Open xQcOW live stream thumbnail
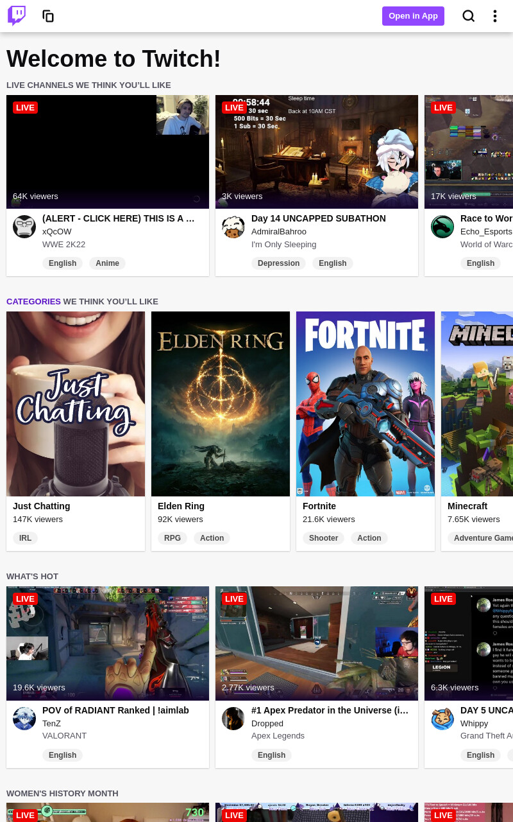Screen dimensions: 513x822 [x=108, y=152]
